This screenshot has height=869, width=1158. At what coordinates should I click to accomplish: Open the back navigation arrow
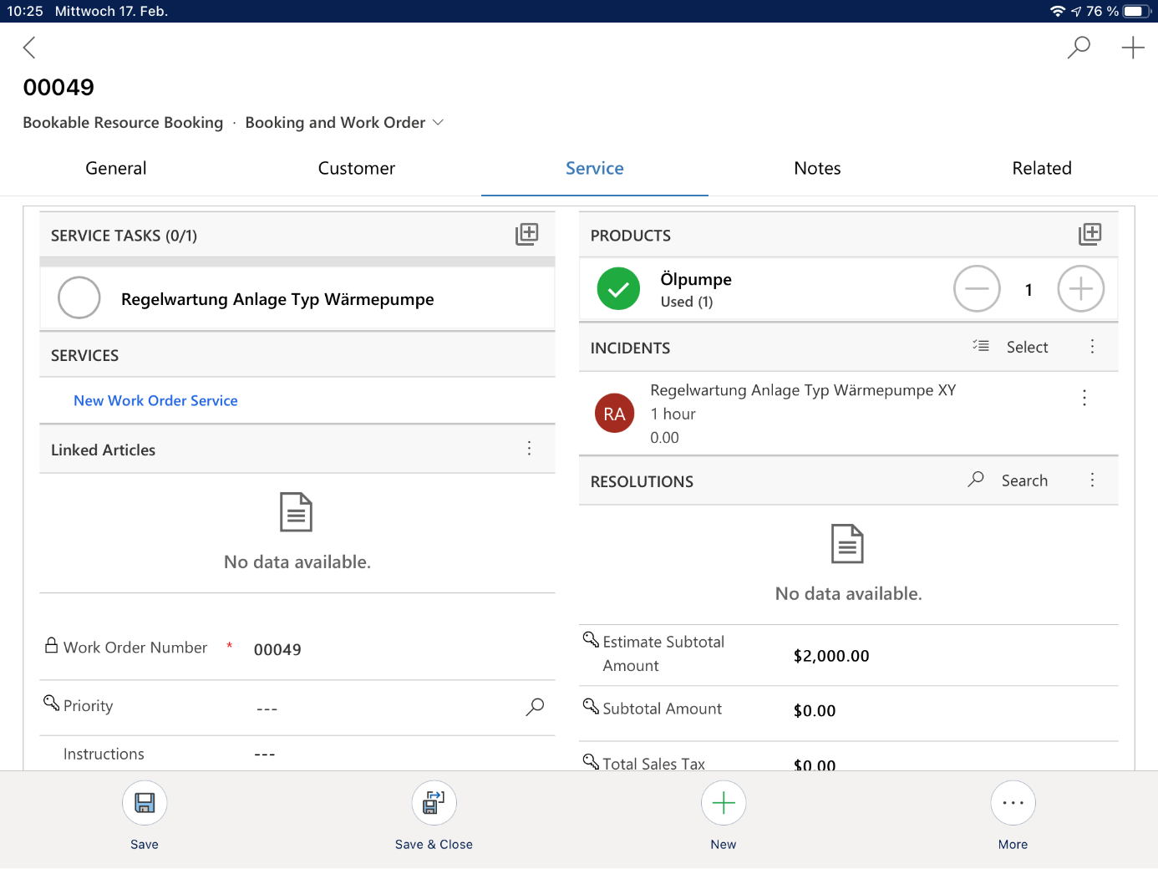pos(29,48)
